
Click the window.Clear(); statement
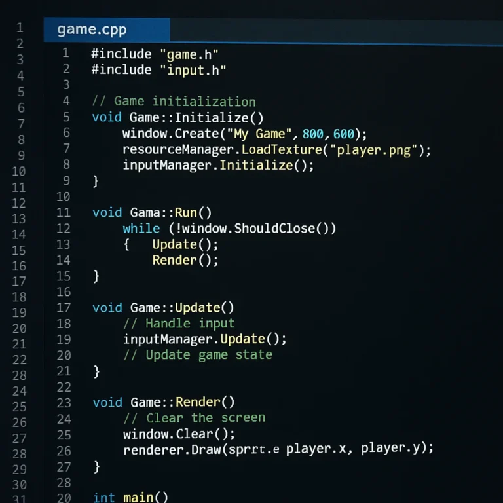coord(179,434)
